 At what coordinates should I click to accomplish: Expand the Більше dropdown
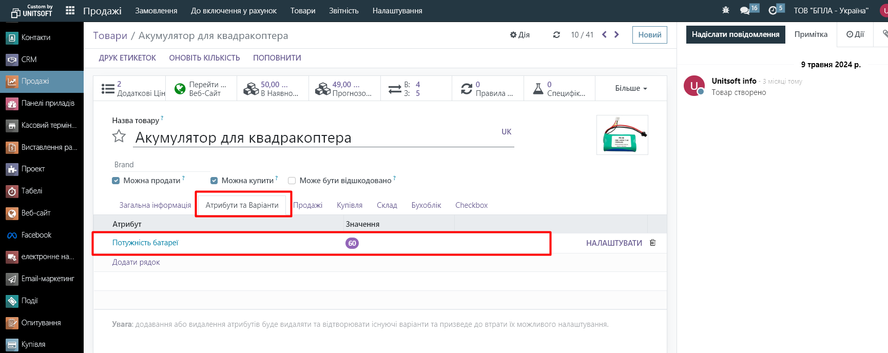point(631,88)
